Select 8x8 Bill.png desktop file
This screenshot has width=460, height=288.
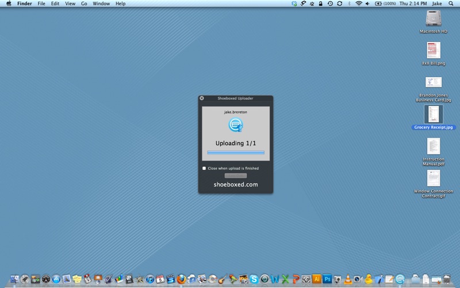(434, 54)
